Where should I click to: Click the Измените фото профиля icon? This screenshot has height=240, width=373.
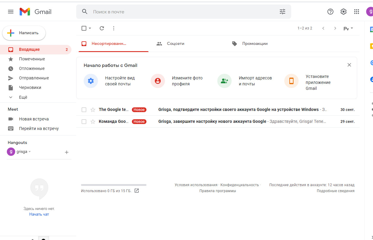(x=158, y=81)
